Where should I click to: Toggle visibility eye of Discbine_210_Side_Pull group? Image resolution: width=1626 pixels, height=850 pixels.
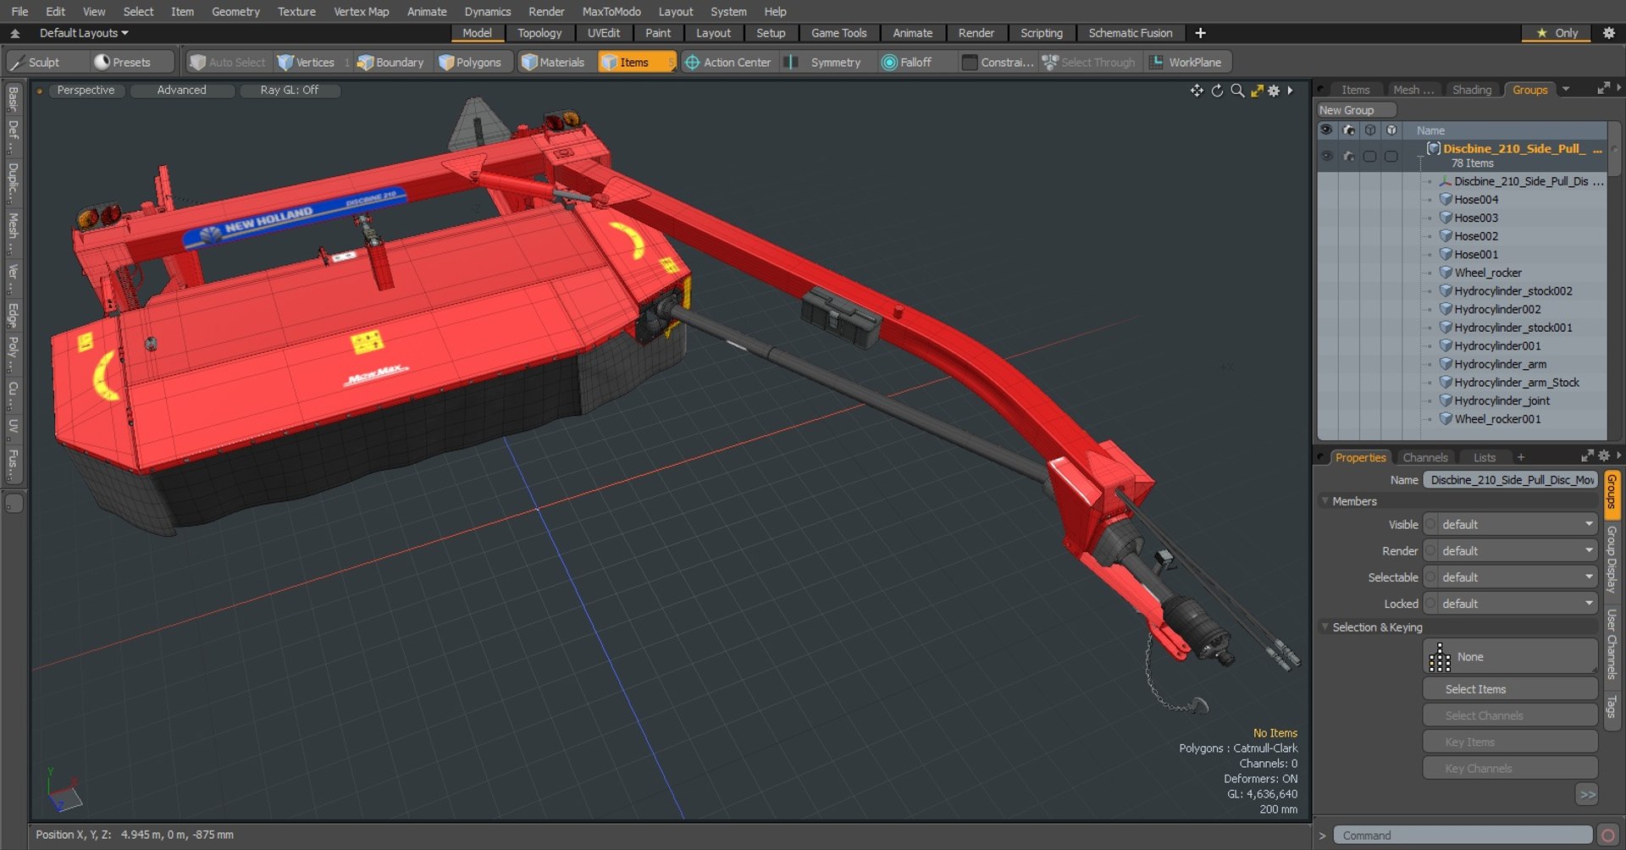[1326, 156]
